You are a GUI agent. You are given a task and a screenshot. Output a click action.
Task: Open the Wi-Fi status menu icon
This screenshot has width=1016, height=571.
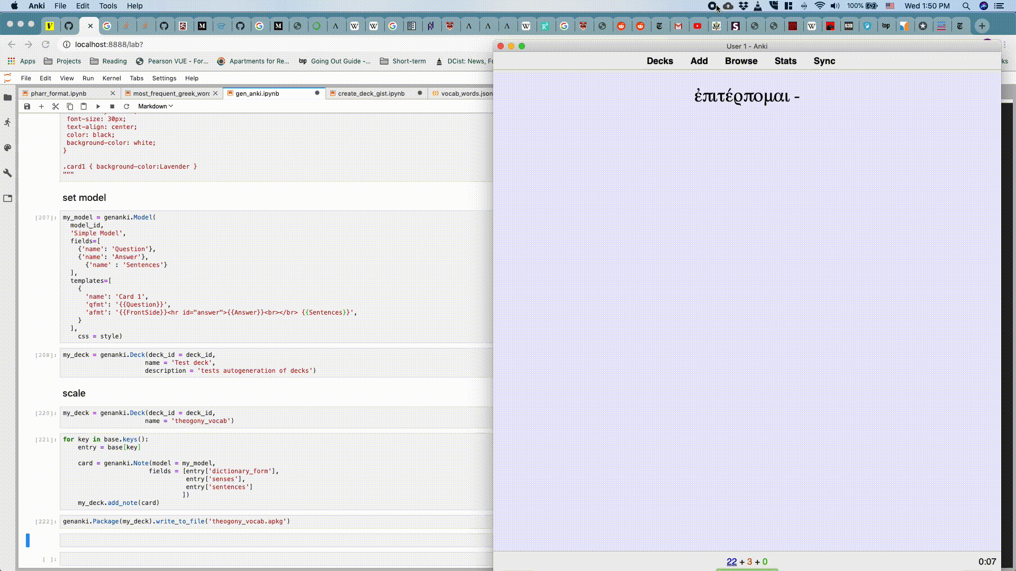pos(820,6)
